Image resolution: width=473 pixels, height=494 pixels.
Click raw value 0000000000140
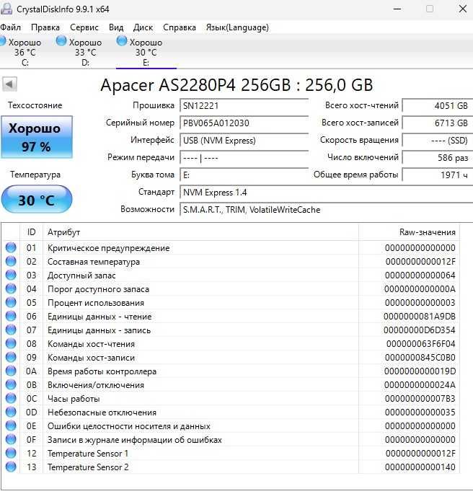tap(420, 467)
